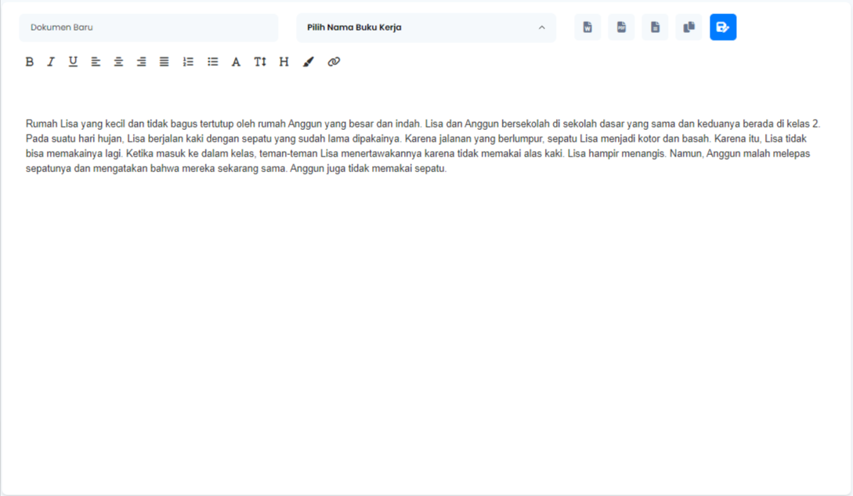Align text to the right

(142, 62)
